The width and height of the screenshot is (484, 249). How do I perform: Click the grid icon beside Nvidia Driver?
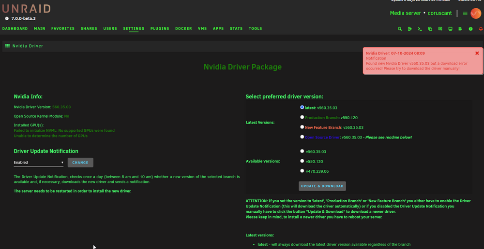pyautogui.click(x=7, y=46)
